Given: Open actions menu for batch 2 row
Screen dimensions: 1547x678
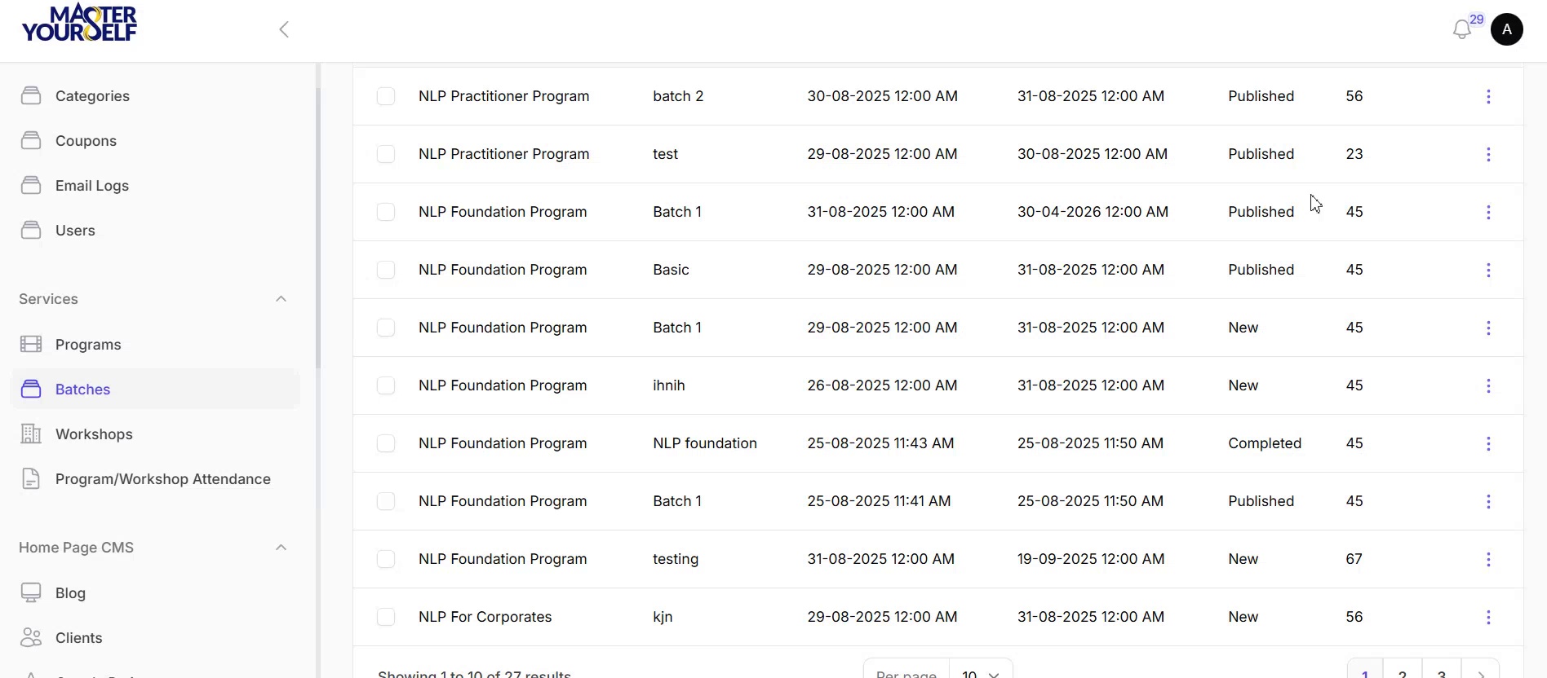Looking at the screenshot, I should click(1488, 96).
